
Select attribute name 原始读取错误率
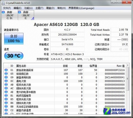(25, 70)
